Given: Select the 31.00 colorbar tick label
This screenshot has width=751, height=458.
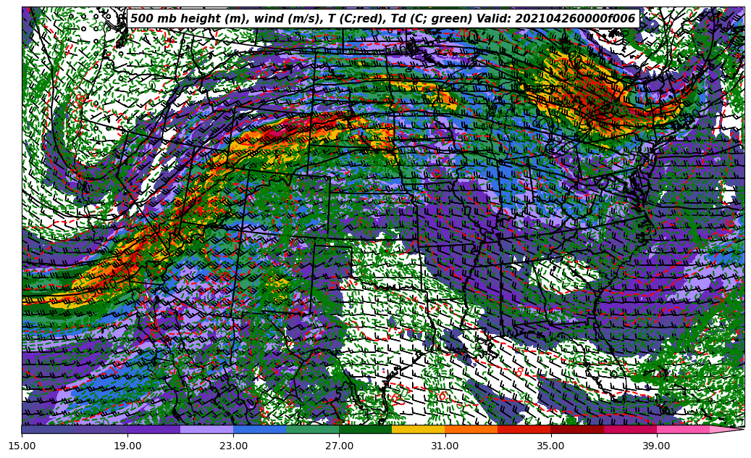Looking at the screenshot, I should pos(445,446).
